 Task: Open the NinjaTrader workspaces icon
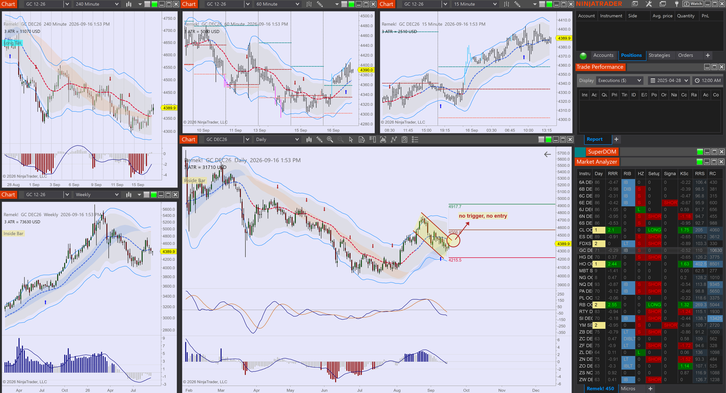point(663,4)
